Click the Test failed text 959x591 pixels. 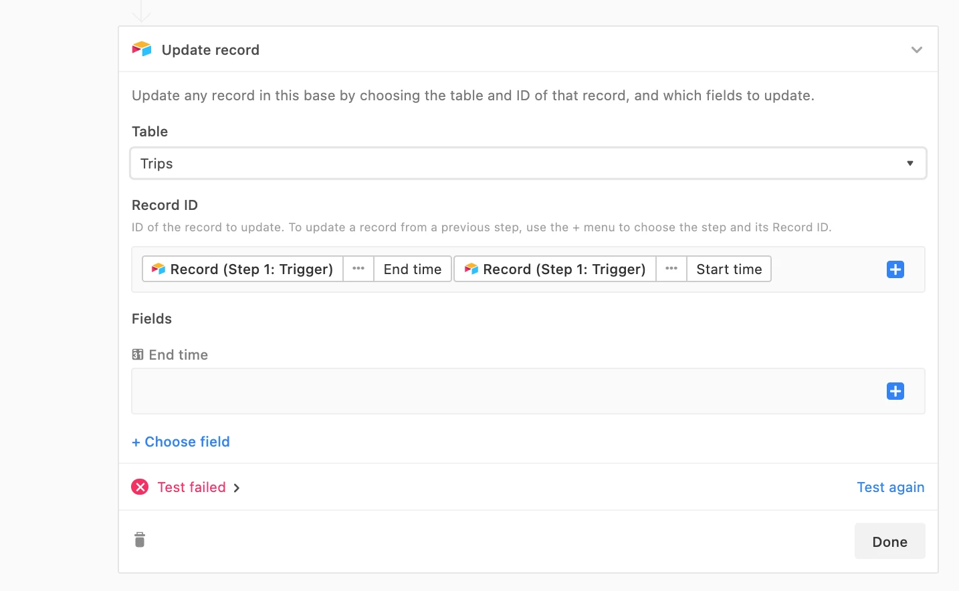(192, 487)
